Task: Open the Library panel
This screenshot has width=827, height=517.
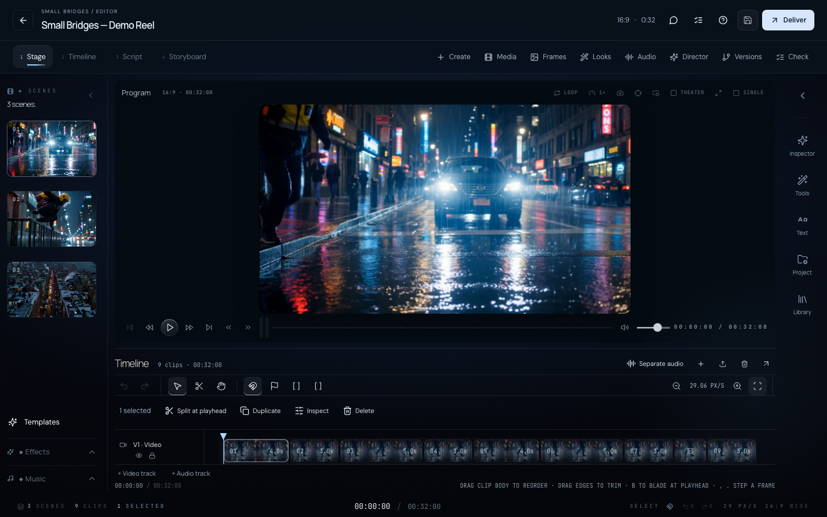Action: pyautogui.click(x=802, y=304)
